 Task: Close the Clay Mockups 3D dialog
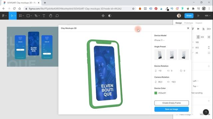pos(188,28)
